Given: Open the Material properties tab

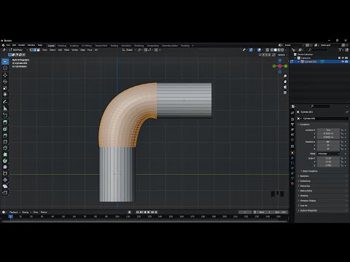Looking at the screenshot, I should (292, 183).
